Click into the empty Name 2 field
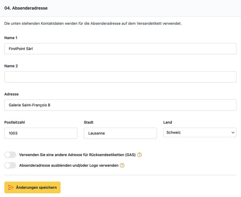 120,77
